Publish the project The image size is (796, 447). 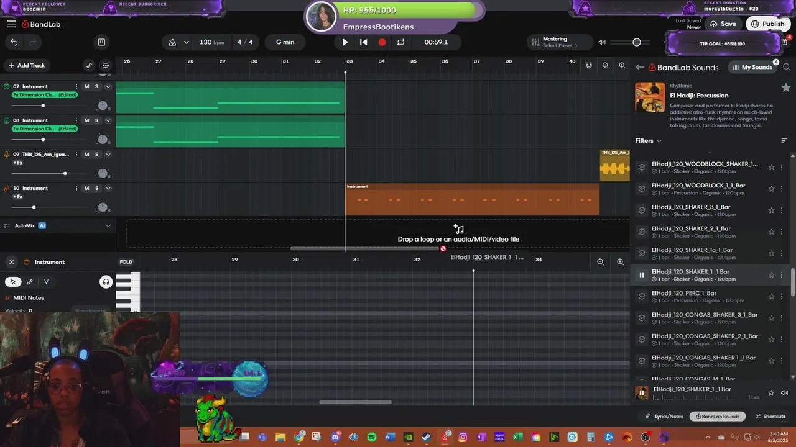[767, 24]
